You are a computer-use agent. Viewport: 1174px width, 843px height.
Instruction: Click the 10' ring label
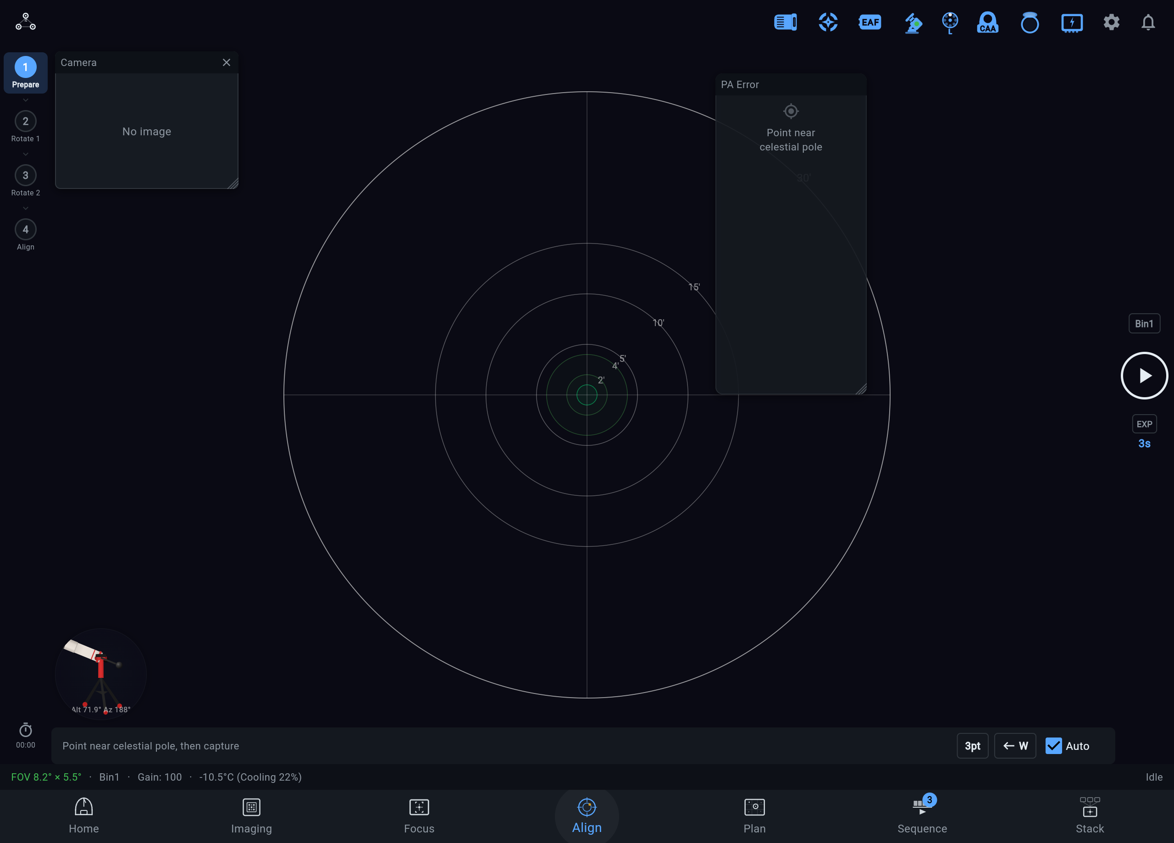tap(658, 322)
